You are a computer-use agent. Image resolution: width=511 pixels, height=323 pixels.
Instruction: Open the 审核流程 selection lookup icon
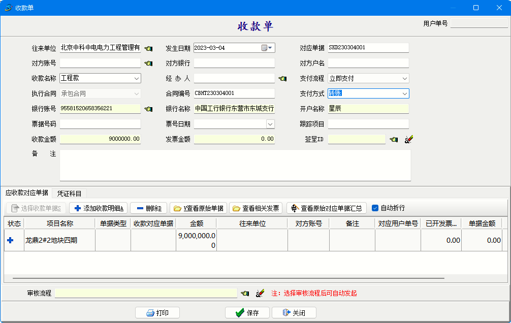point(245,294)
